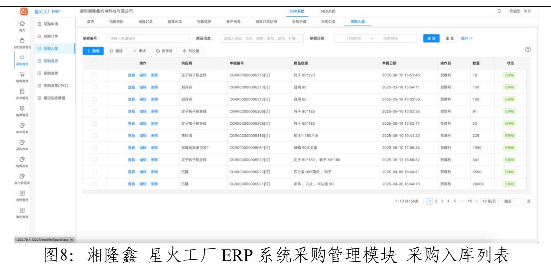Image resolution: width=551 pixels, height=272 pixels.
Task: Click the 新增 button
Action: pyautogui.click(x=93, y=51)
